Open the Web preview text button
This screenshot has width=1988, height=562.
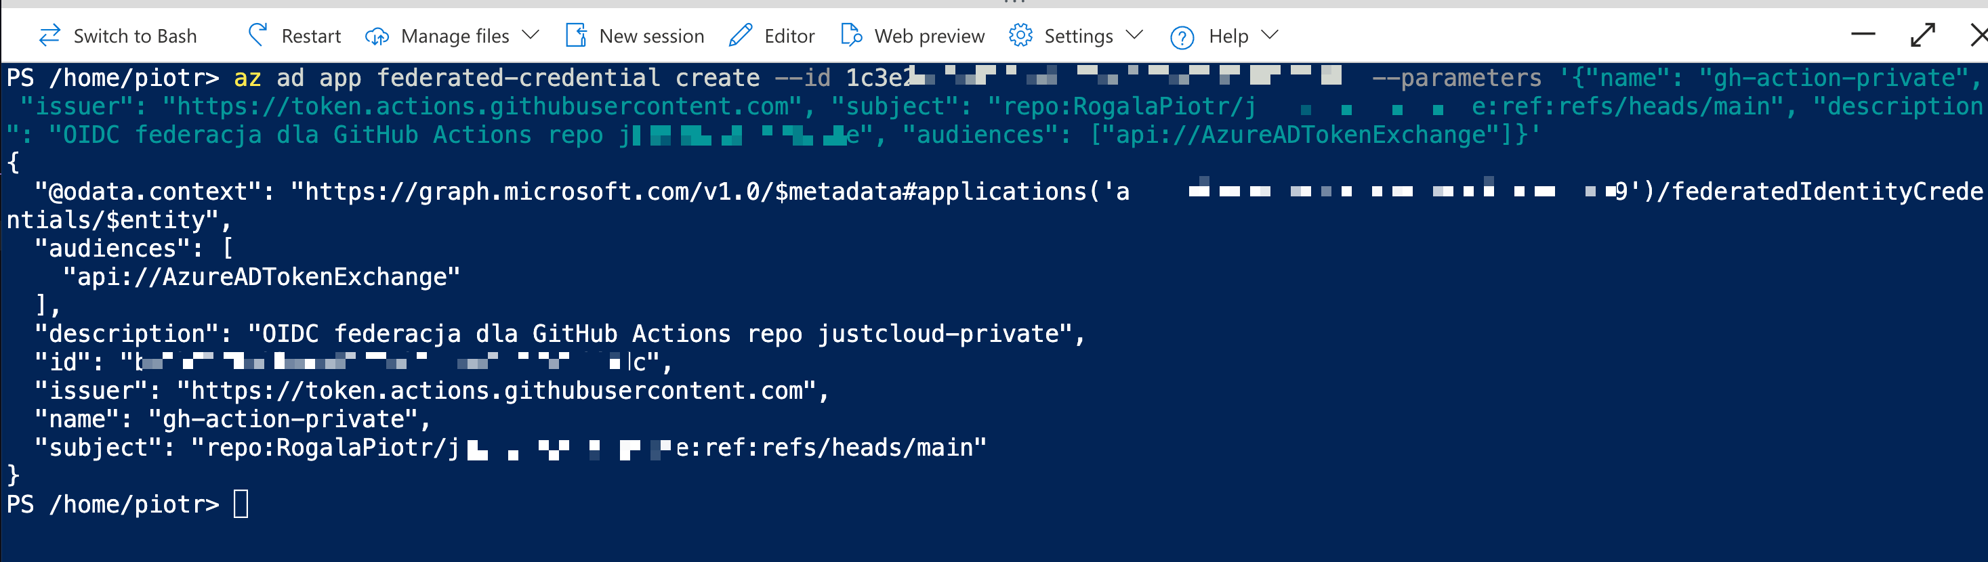[x=929, y=37]
